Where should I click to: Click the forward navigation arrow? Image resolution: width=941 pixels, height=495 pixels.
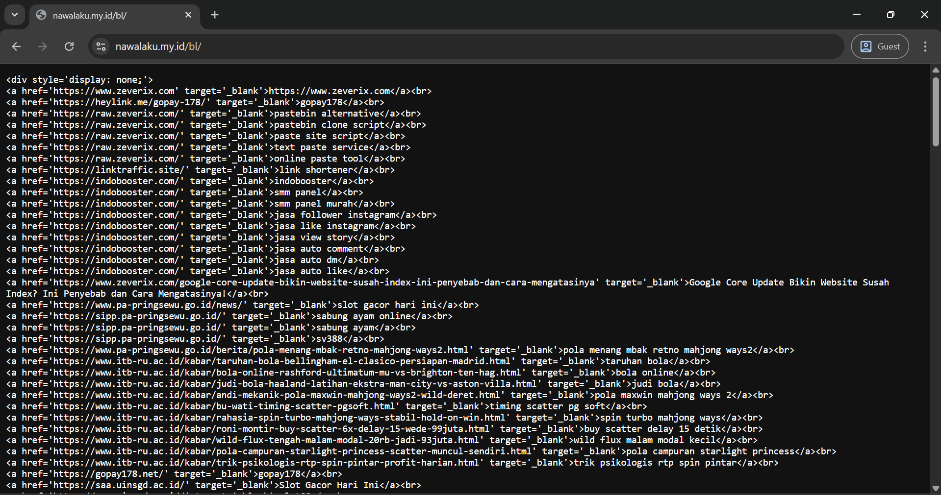coord(43,47)
